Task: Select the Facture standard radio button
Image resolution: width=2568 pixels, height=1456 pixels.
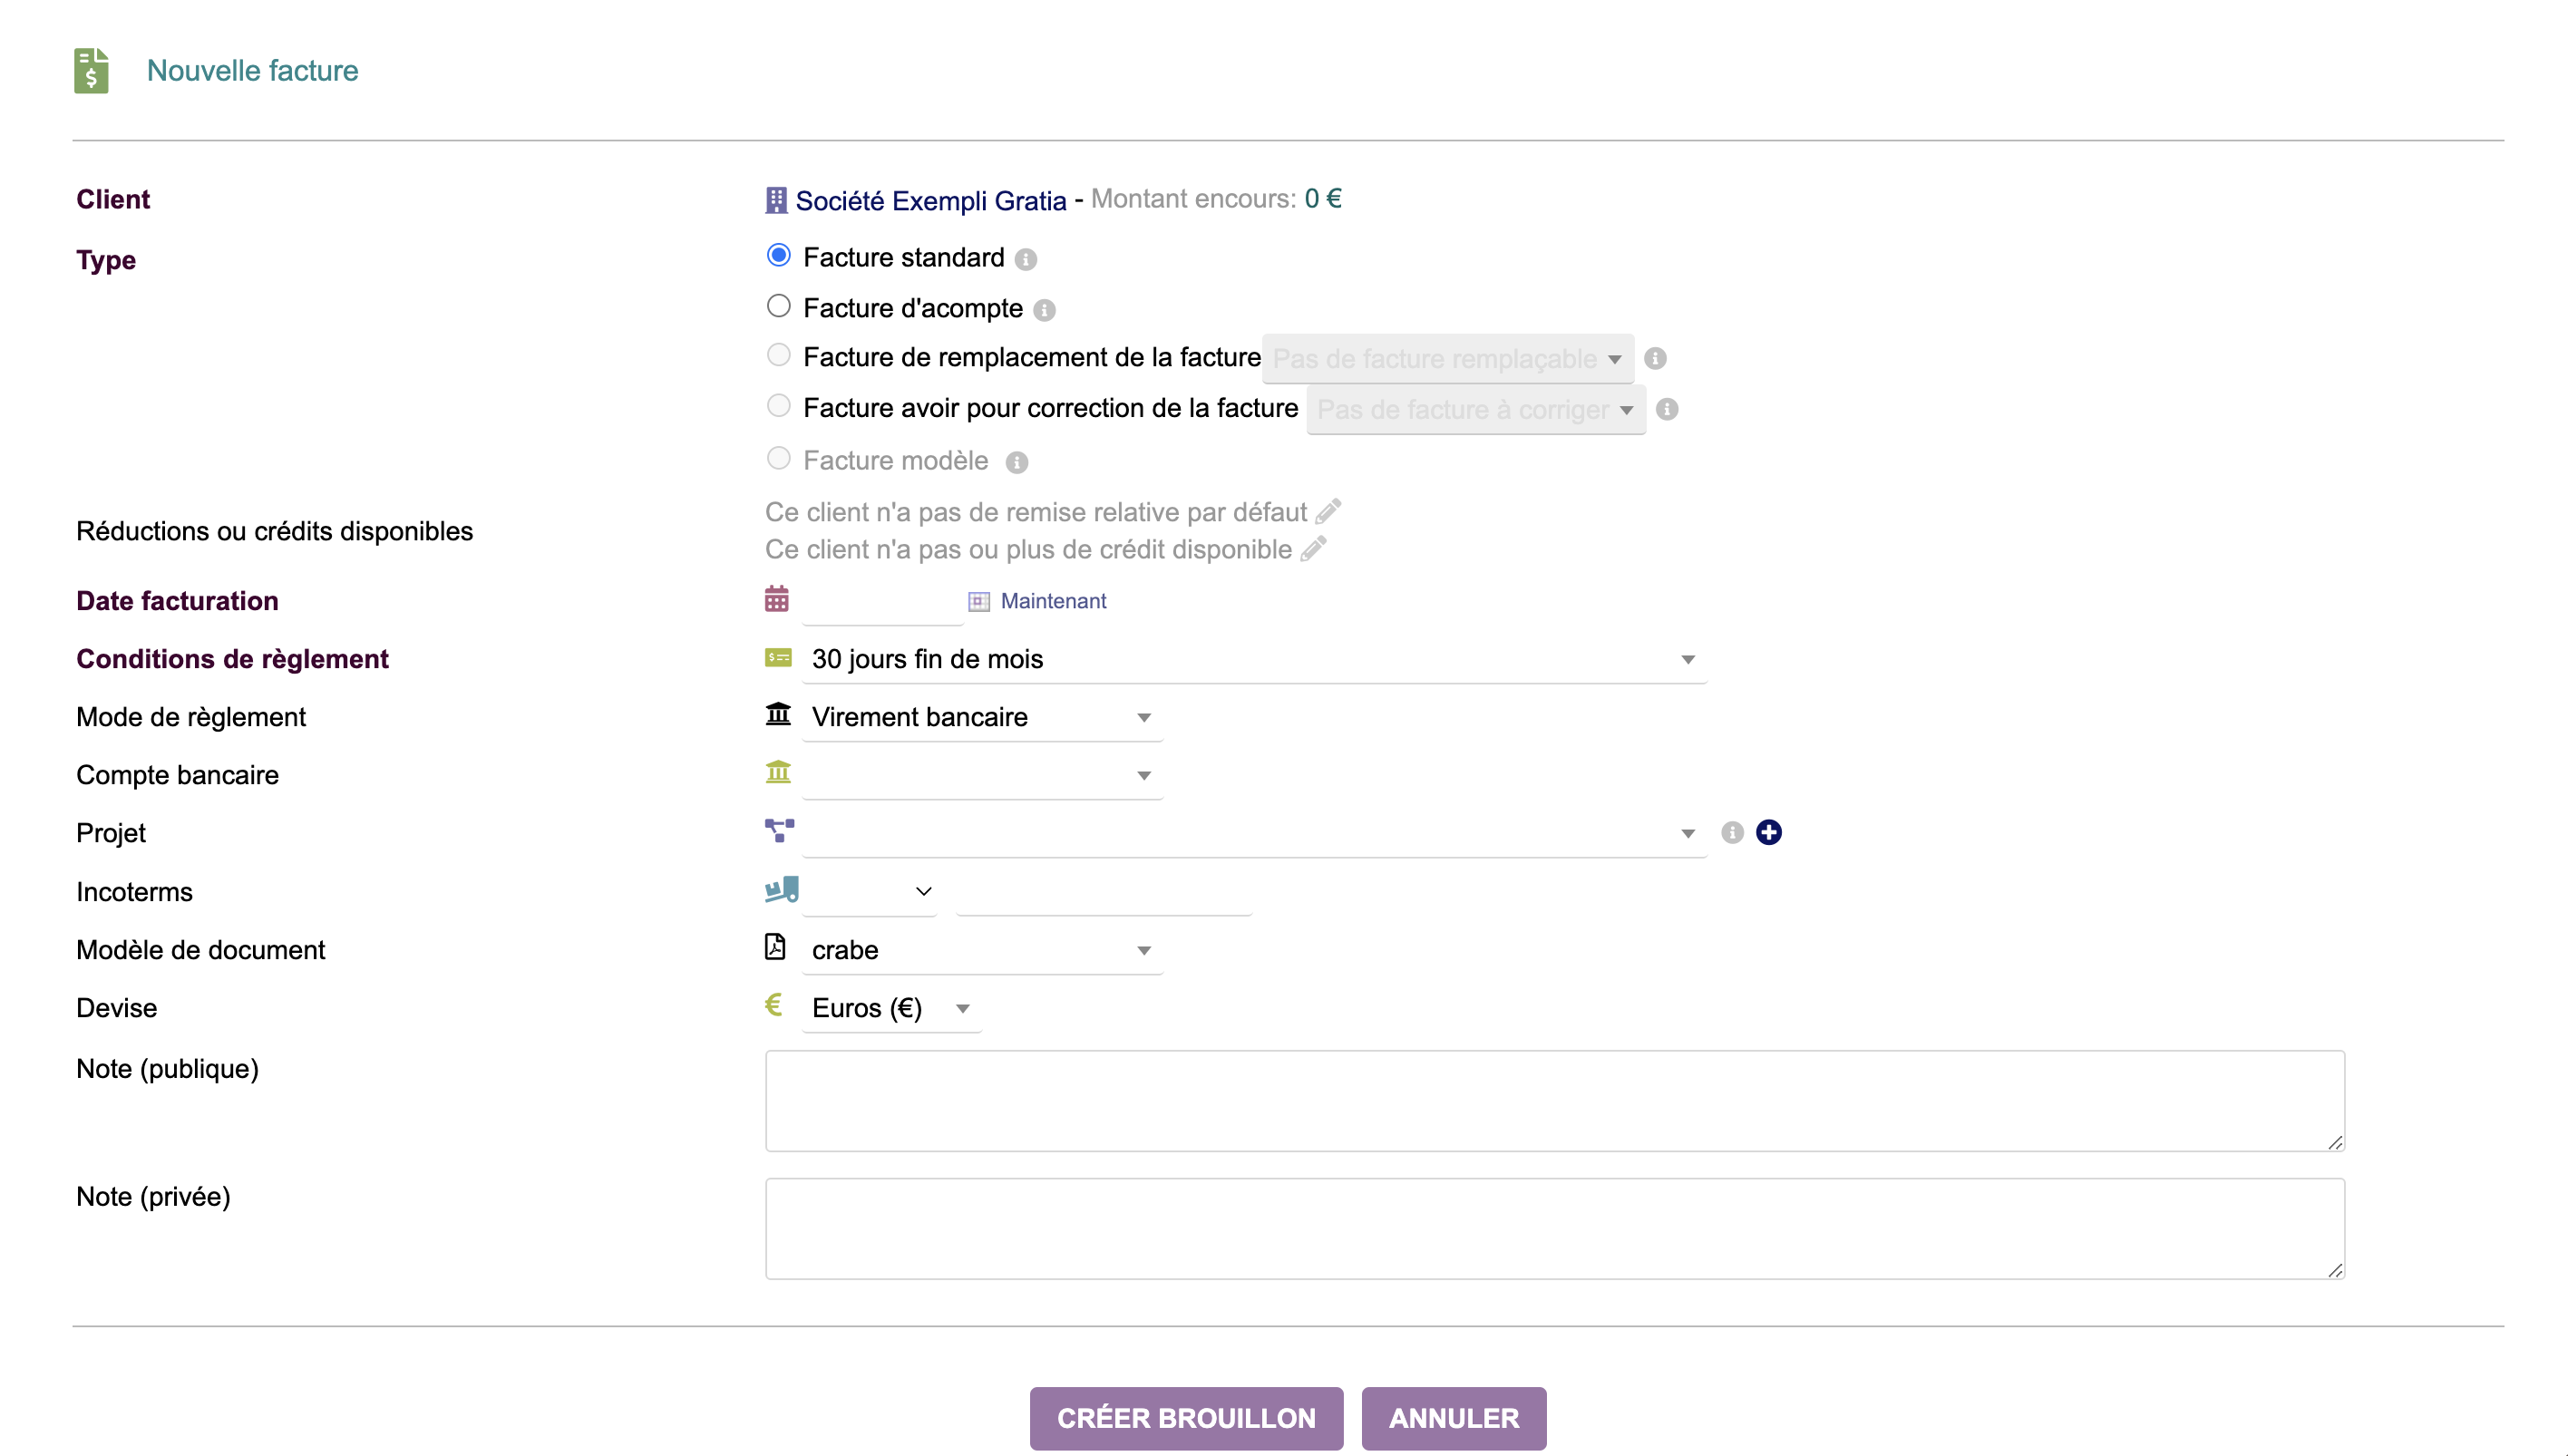Action: pos(778,255)
